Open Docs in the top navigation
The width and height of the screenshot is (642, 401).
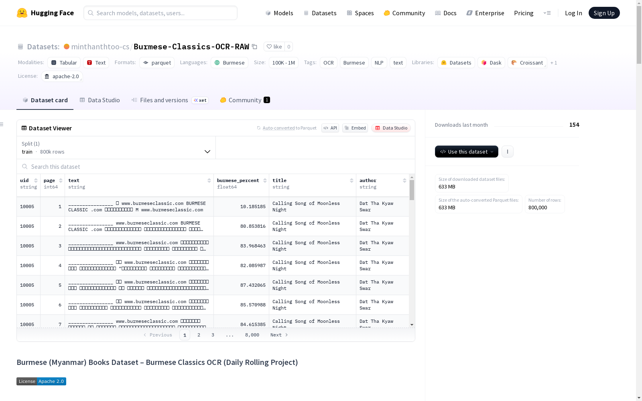coord(446,13)
